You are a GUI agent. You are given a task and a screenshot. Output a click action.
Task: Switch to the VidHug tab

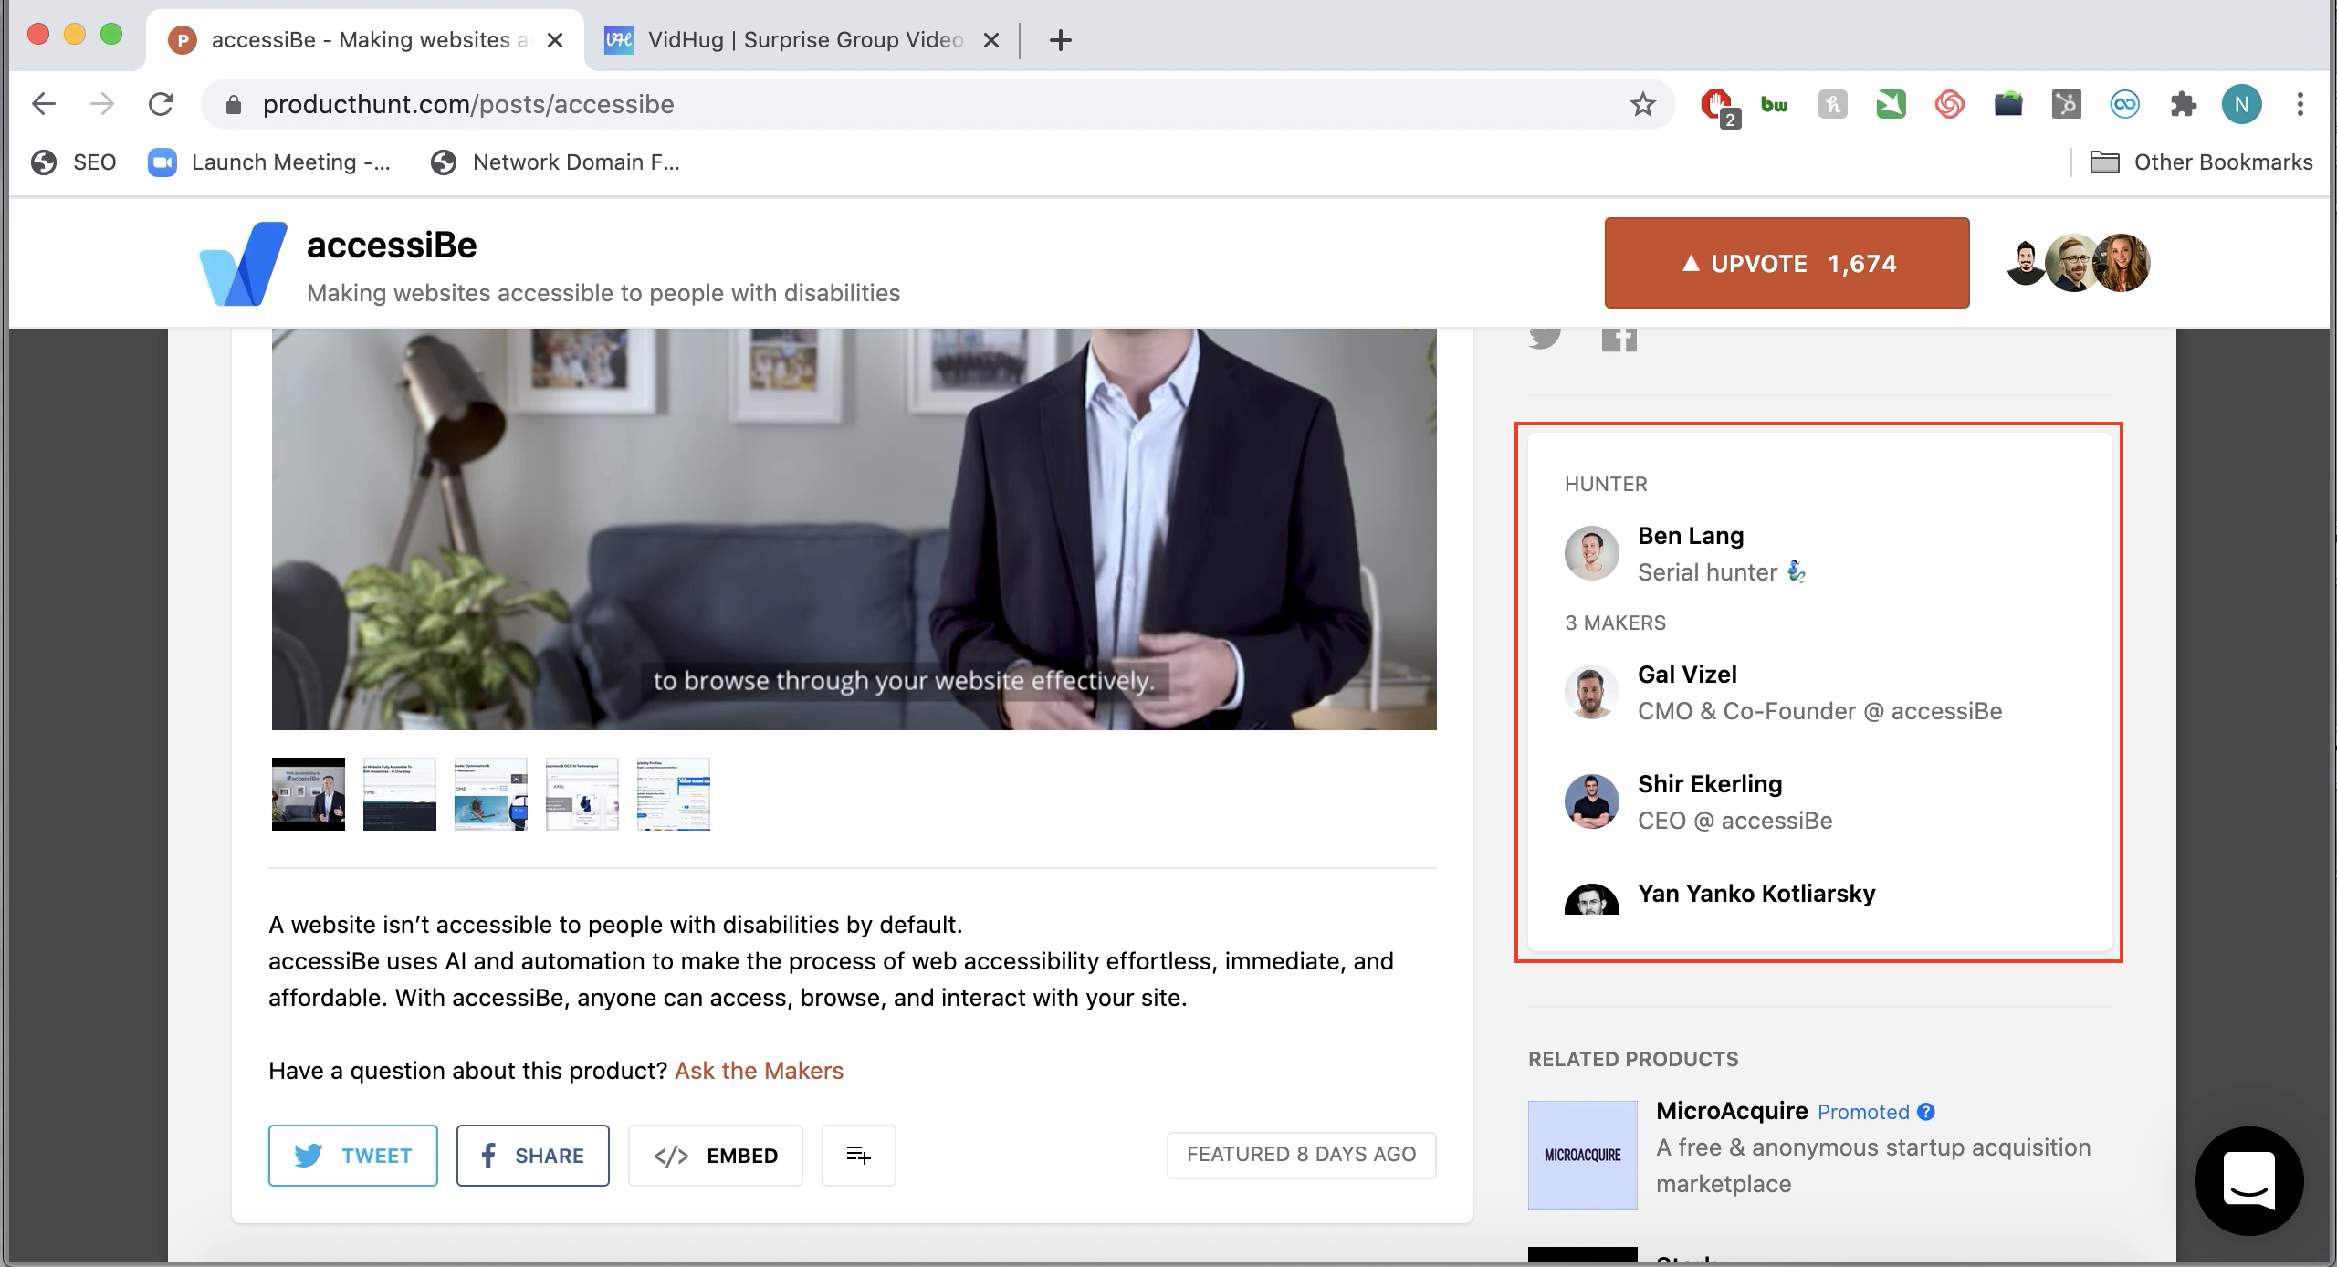click(x=803, y=40)
